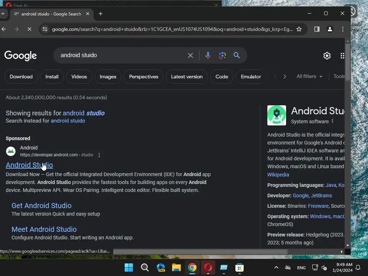Image resolution: width=368 pixels, height=276 pixels.
Task: Select the Perspectives filter
Action: click(x=144, y=77)
